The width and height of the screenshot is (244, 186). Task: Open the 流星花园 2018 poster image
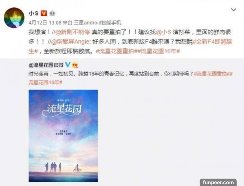click(63, 136)
